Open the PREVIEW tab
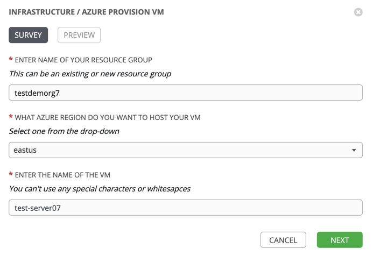 tap(79, 35)
